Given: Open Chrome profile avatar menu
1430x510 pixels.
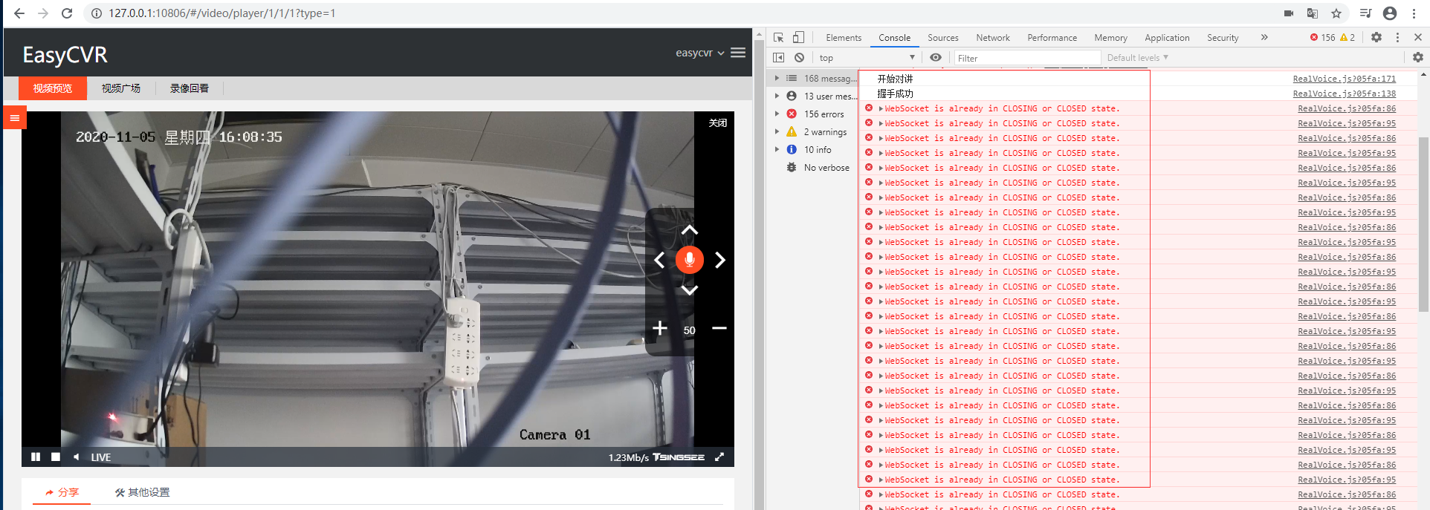Looking at the screenshot, I should [1390, 13].
